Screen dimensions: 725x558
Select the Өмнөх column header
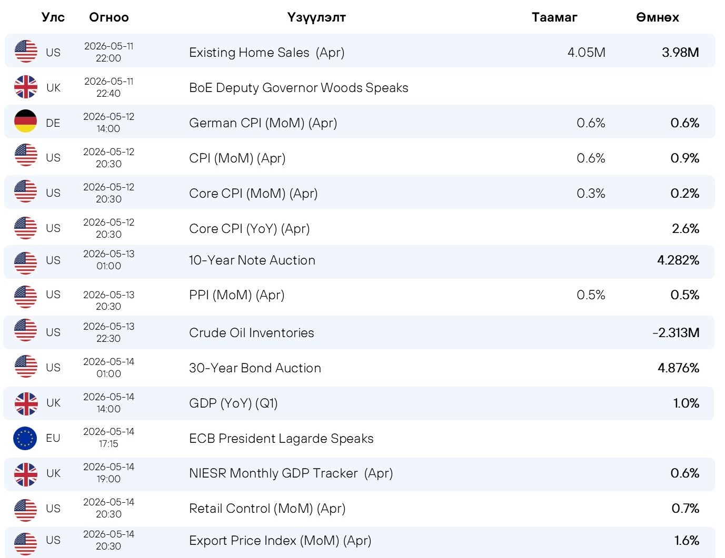(658, 17)
